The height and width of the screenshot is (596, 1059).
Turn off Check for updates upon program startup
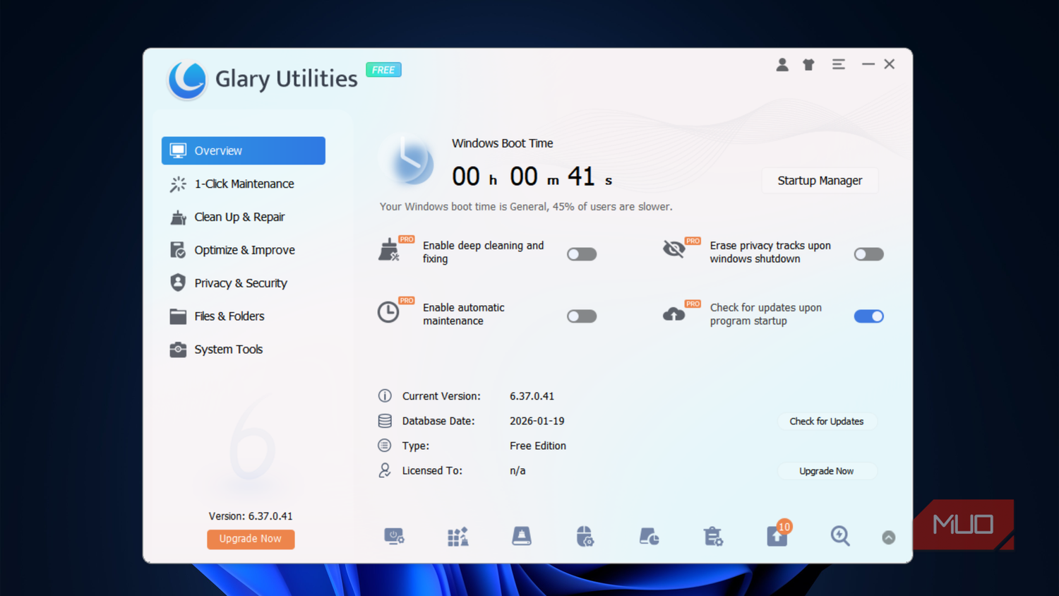pyautogui.click(x=869, y=316)
